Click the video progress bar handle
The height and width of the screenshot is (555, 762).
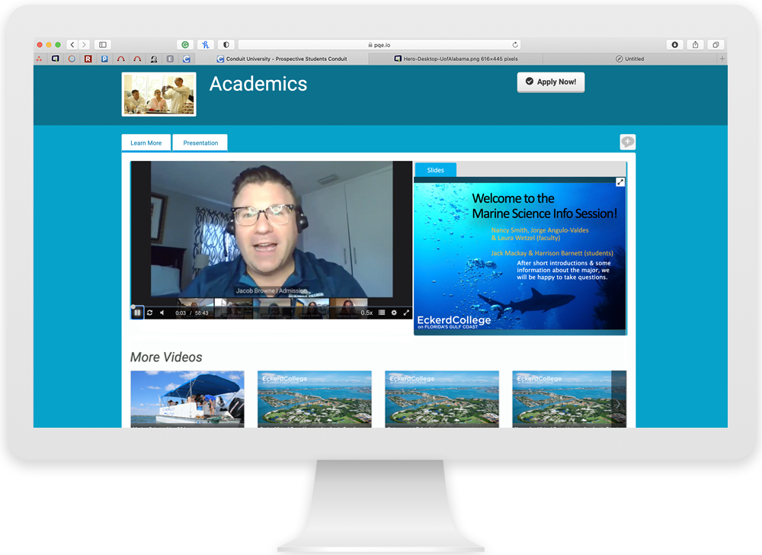click(x=133, y=306)
